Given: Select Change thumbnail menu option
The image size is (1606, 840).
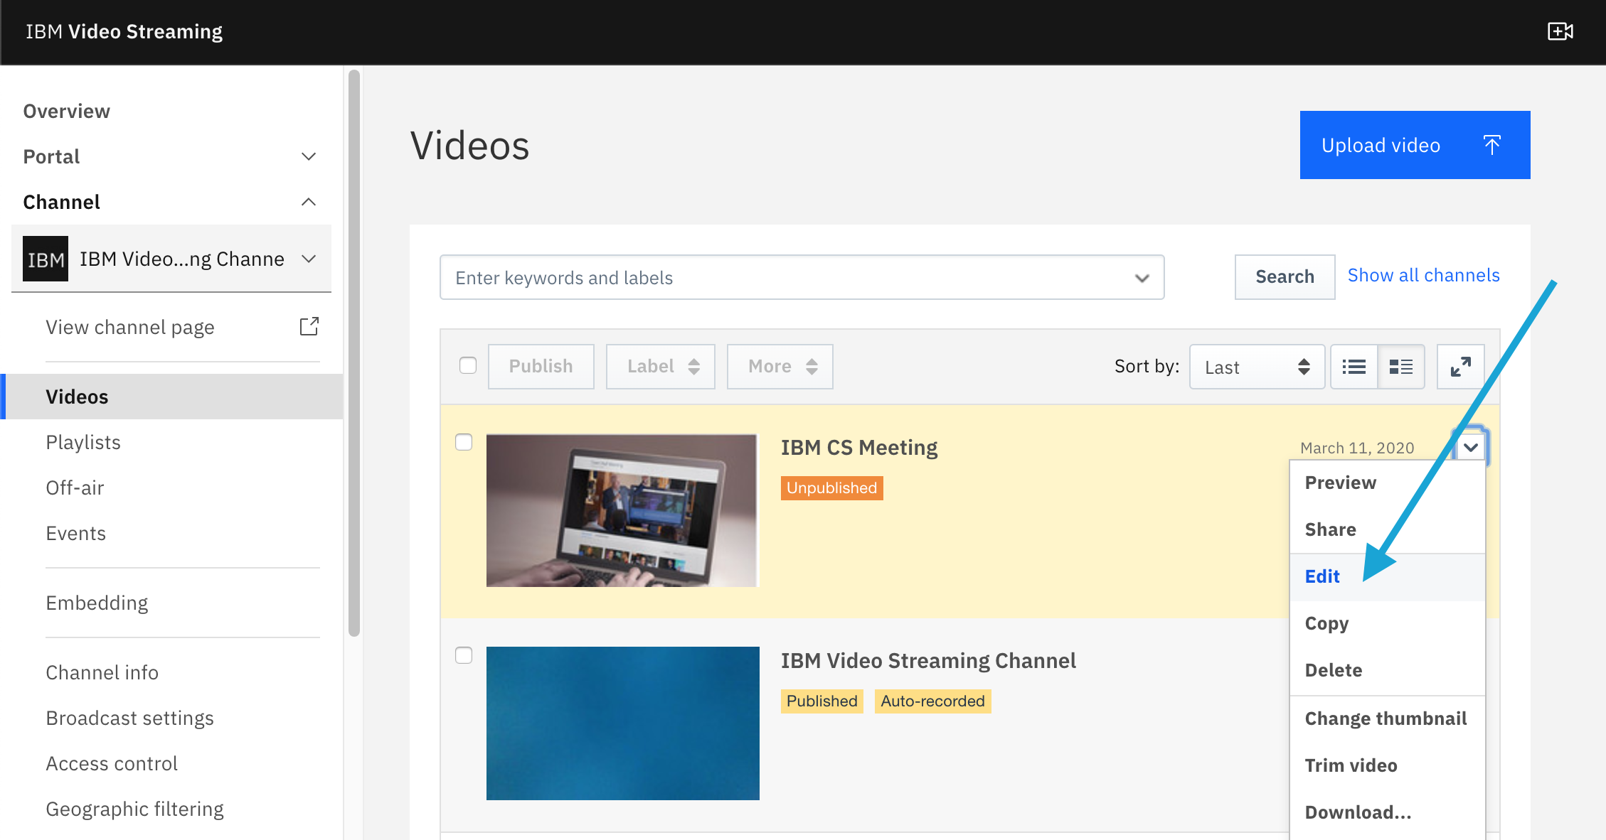Looking at the screenshot, I should pyautogui.click(x=1387, y=718).
